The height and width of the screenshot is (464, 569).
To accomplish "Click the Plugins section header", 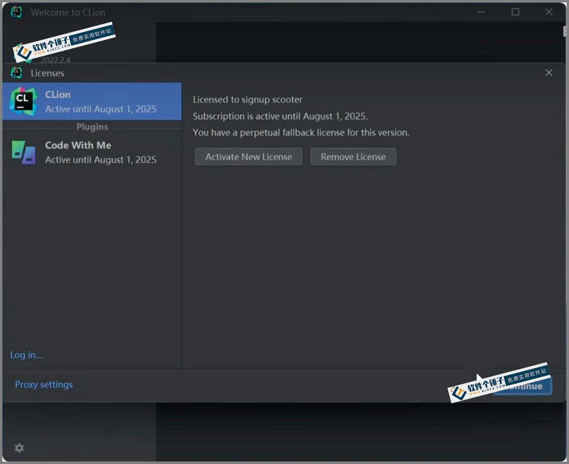I will (92, 127).
